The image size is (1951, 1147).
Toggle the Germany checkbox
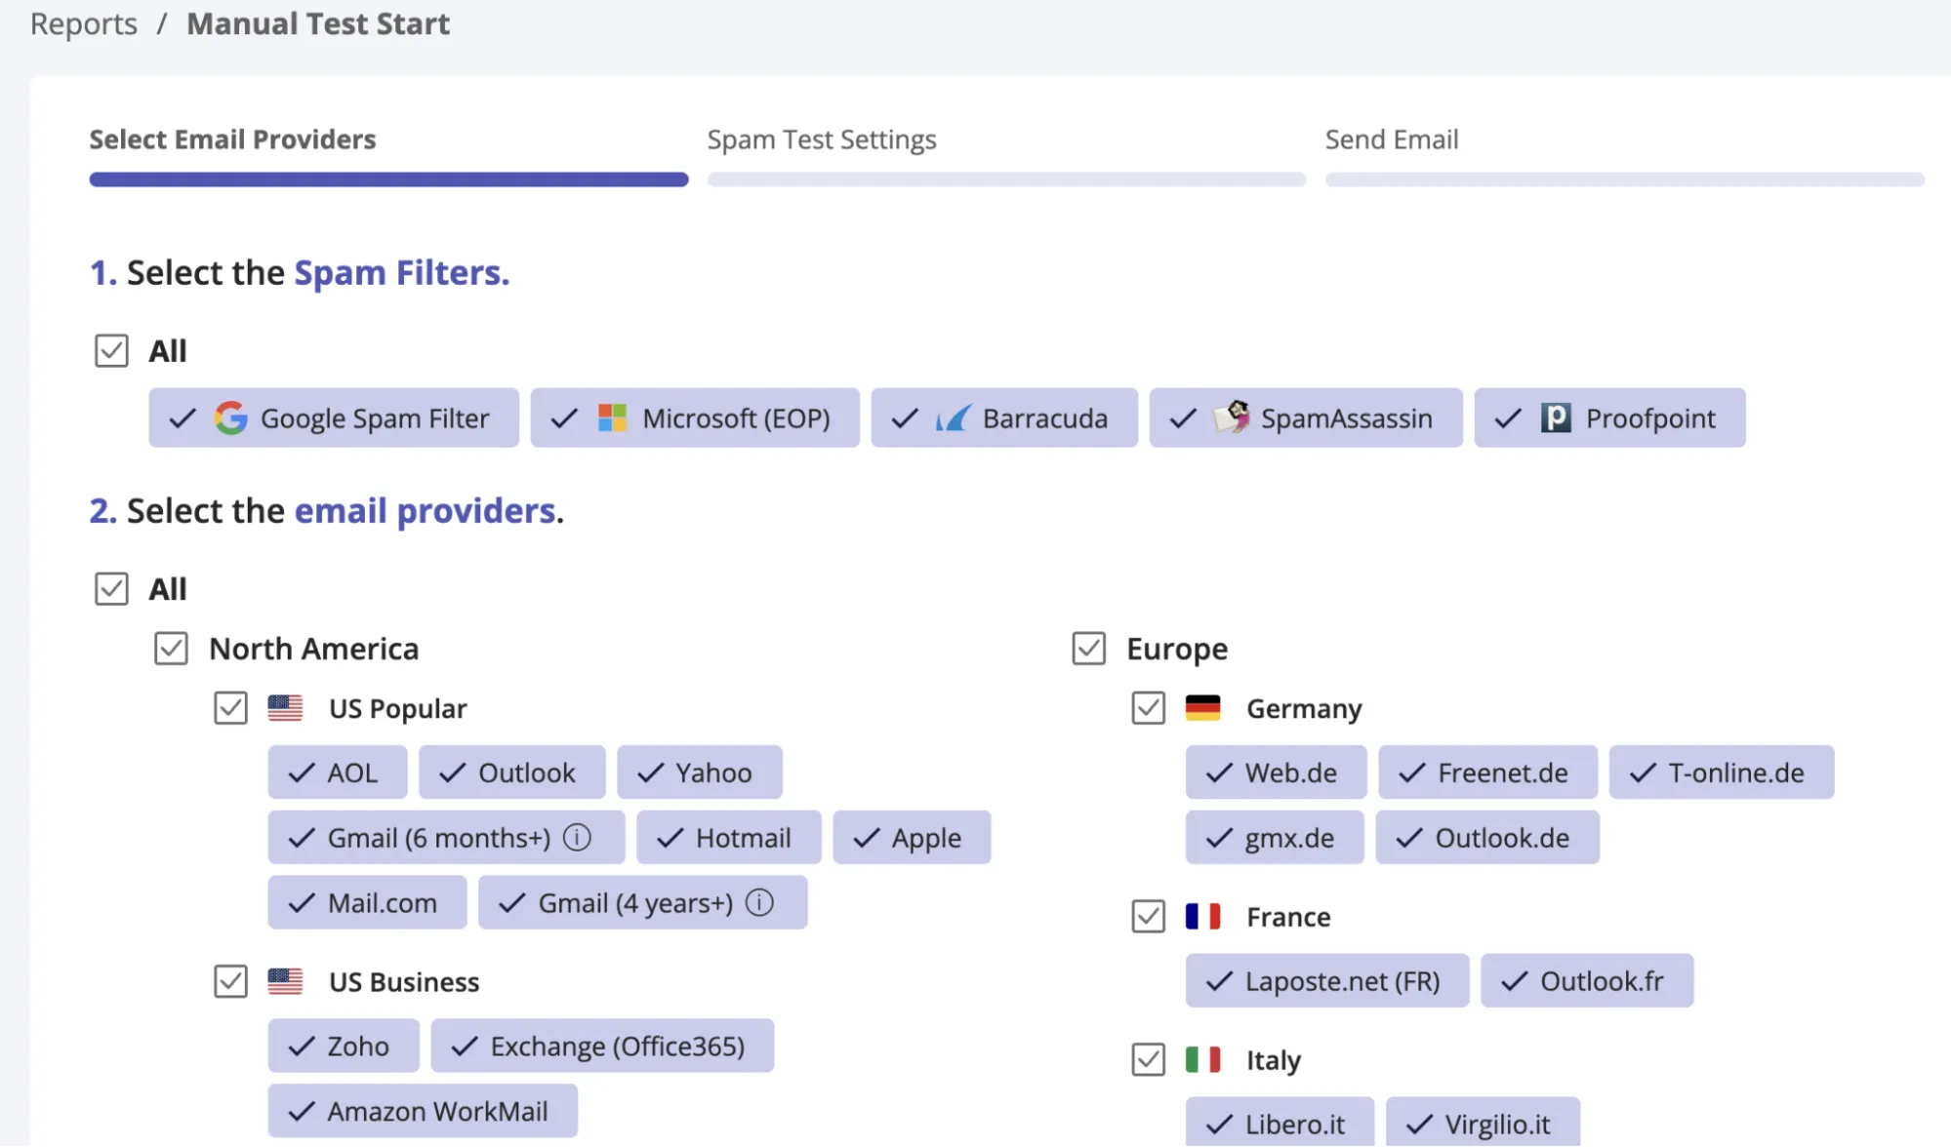[x=1148, y=708]
